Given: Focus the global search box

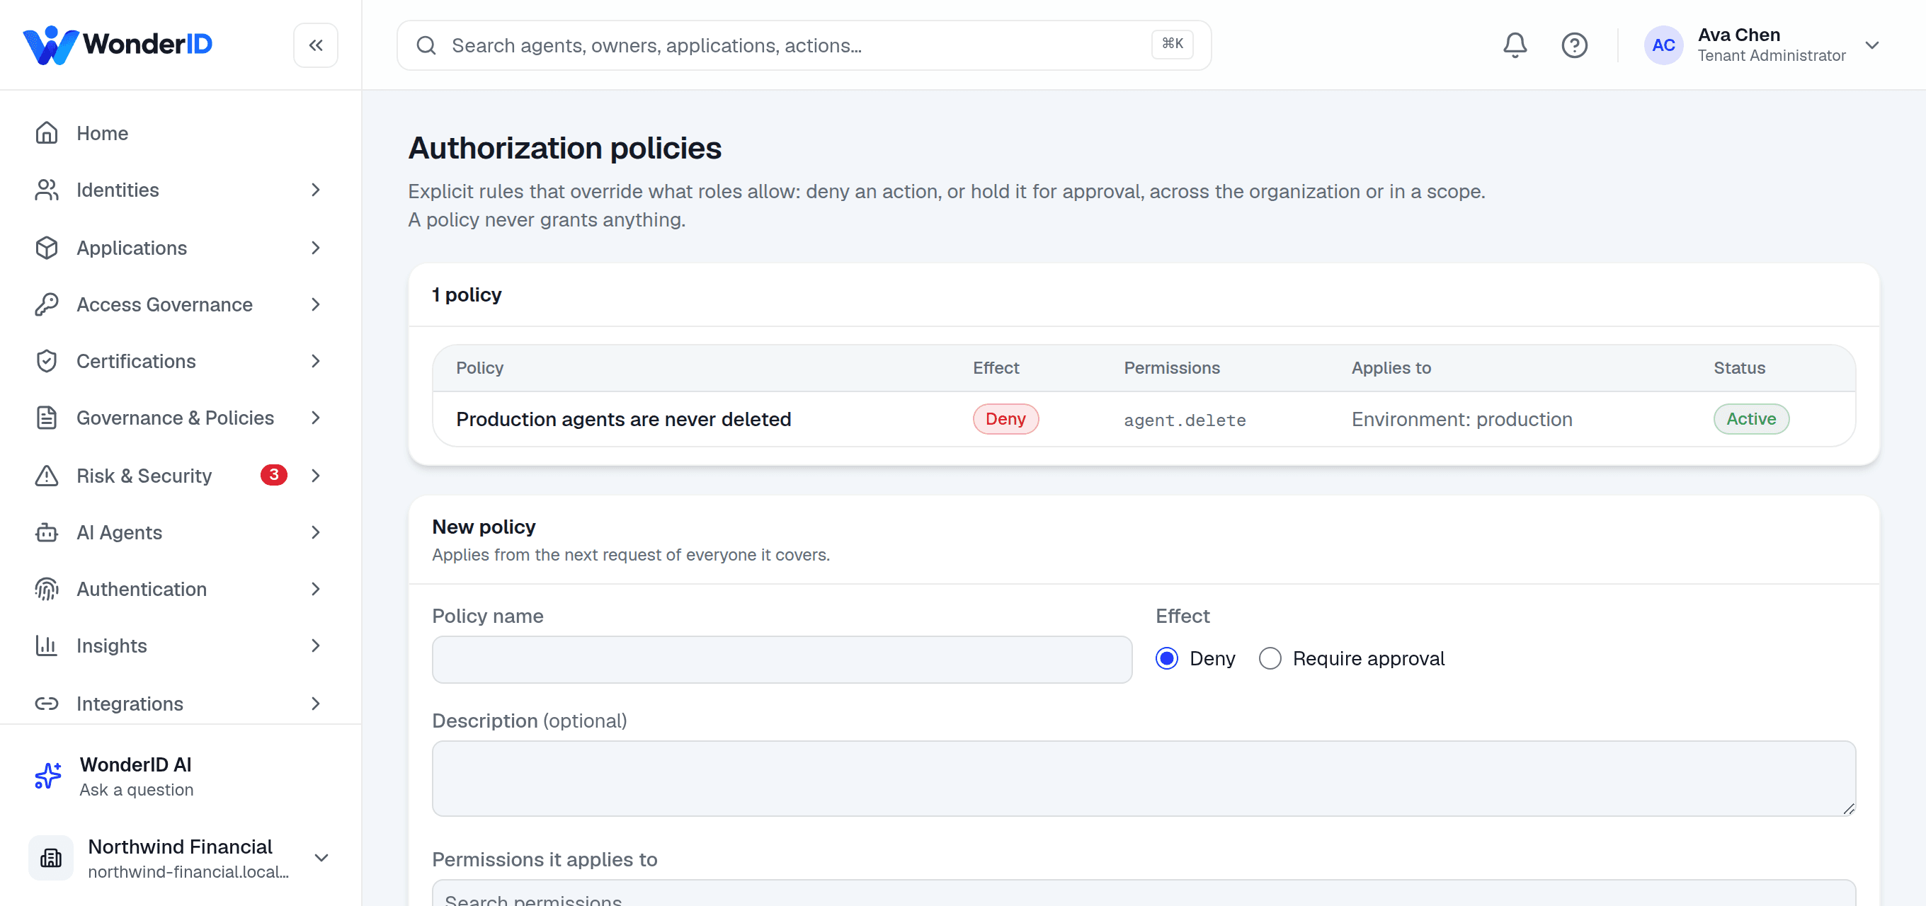Looking at the screenshot, I should pyautogui.click(x=804, y=45).
